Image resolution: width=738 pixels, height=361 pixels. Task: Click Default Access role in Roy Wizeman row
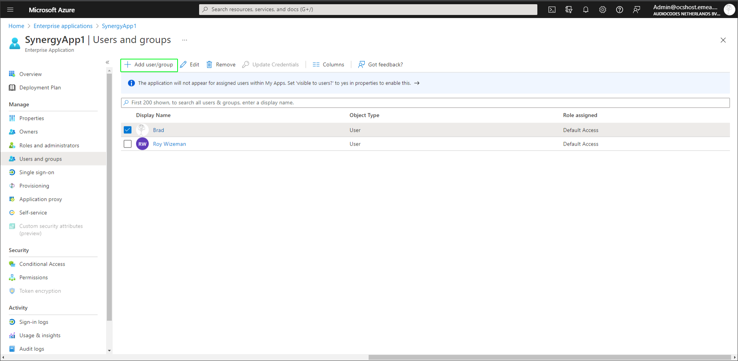tap(580, 144)
